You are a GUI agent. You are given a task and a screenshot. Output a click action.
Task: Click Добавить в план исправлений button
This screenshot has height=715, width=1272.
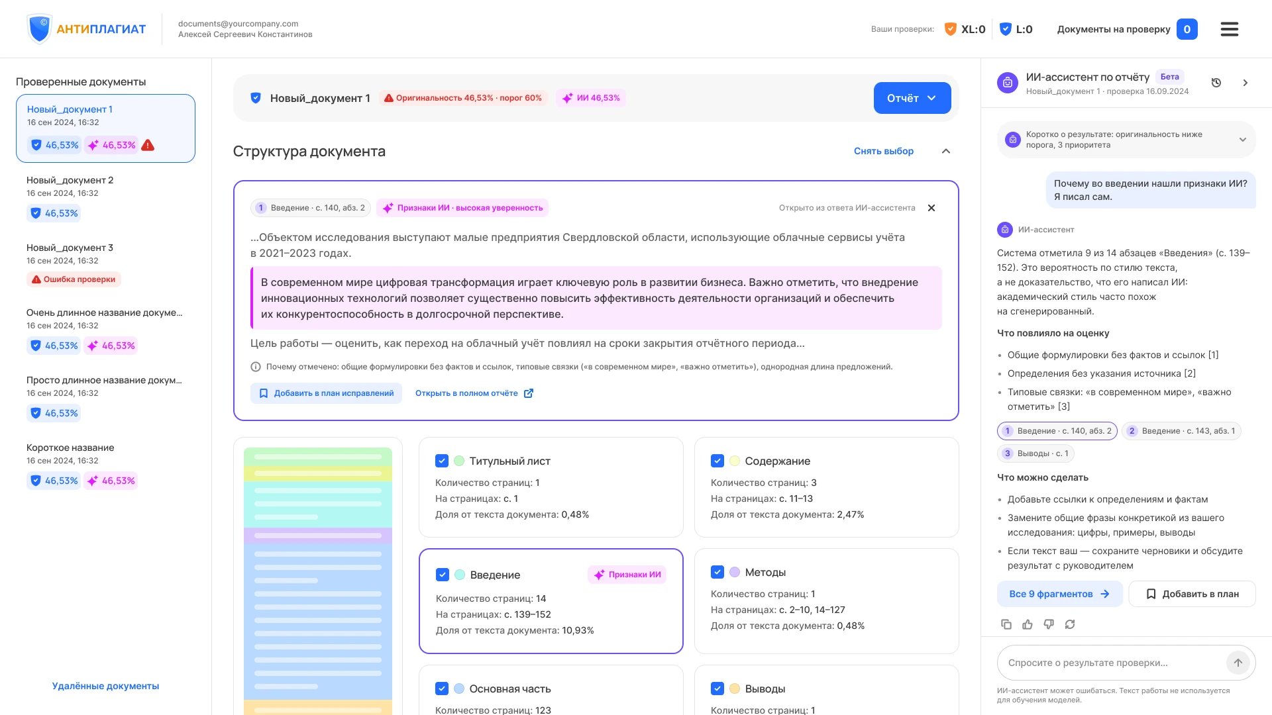coord(326,393)
